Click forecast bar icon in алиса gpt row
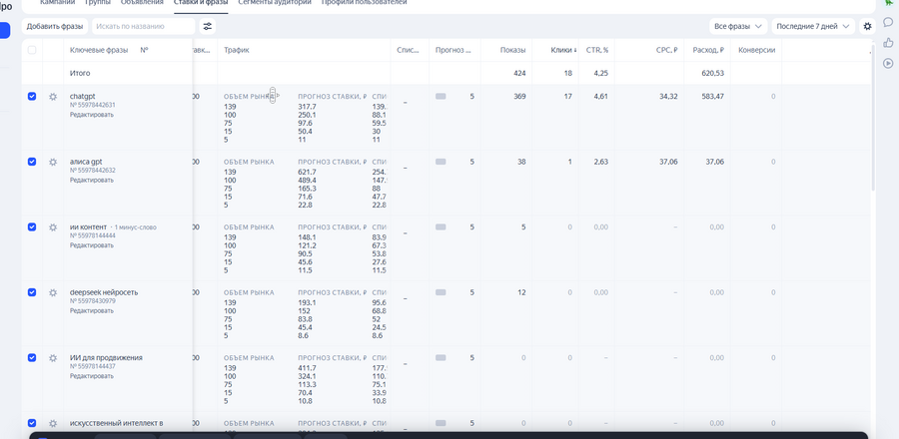899x439 pixels. pos(441,162)
